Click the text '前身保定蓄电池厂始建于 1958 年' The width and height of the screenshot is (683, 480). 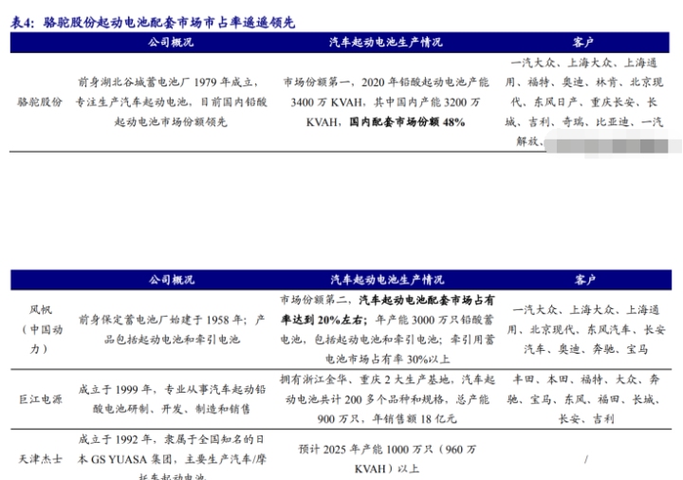[162, 320]
